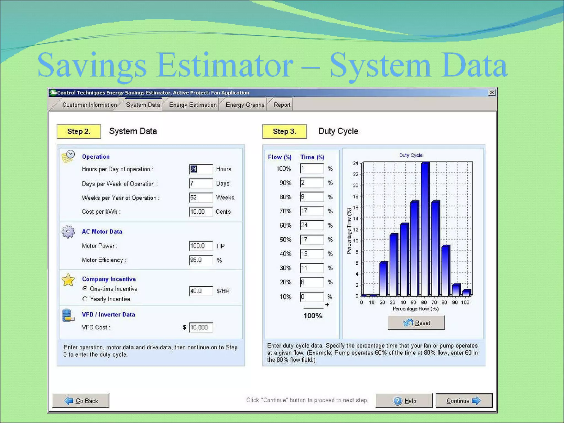Click the Operation clock notepad icon
This screenshot has width=564, height=423.
[x=68, y=157]
